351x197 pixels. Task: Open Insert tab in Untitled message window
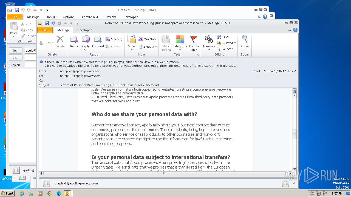click(x=51, y=17)
